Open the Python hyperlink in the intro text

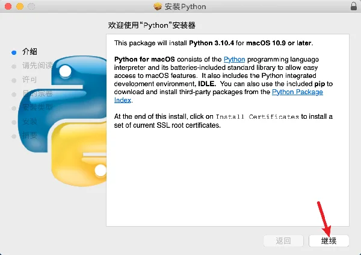pyautogui.click(x=234, y=60)
